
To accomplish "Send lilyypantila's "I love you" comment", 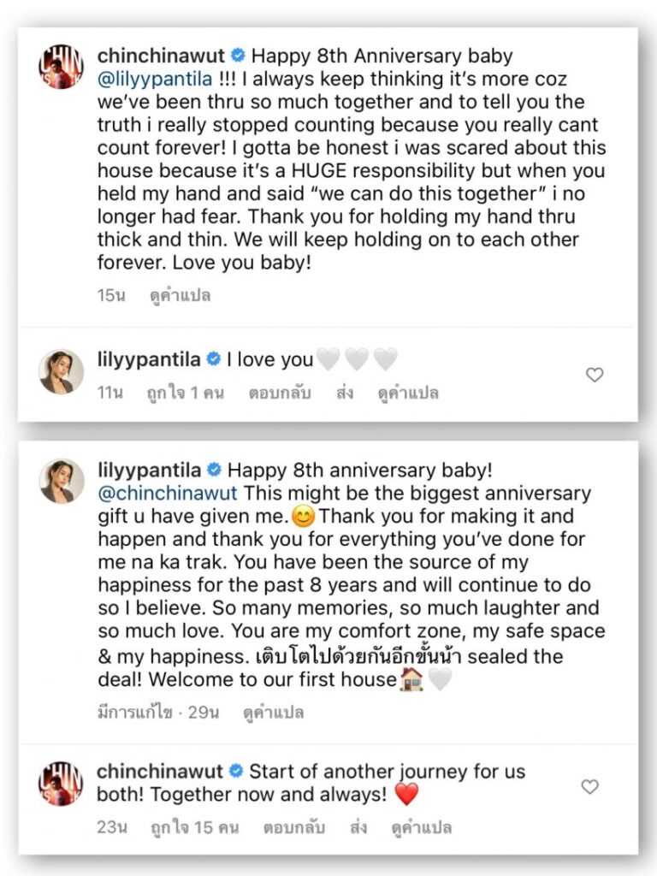I will (346, 394).
